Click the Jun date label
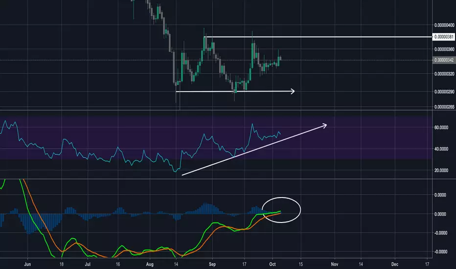The image size is (456, 269). (27, 264)
